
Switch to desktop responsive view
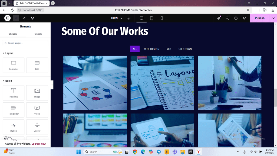(141, 18)
